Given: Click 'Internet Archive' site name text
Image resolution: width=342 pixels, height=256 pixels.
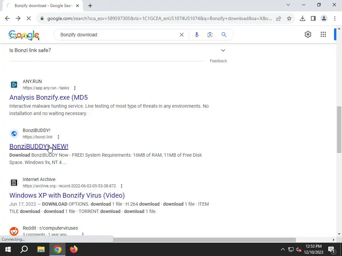Looking at the screenshot, I should tap(39, 179).
